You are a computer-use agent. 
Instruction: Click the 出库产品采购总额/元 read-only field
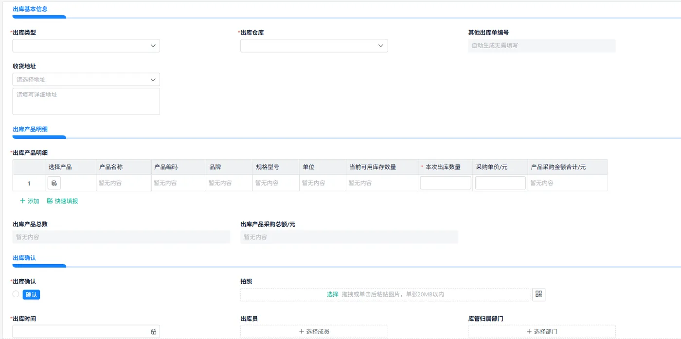349,237
